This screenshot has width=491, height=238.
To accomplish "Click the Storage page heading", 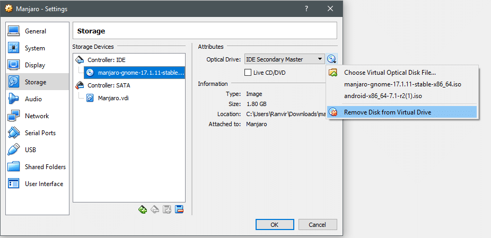I will click(91, 31).
